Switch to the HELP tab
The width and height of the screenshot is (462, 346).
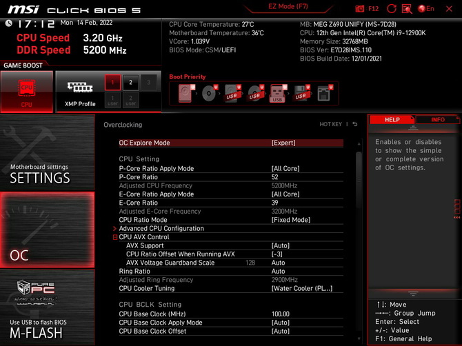pos(392,119)
